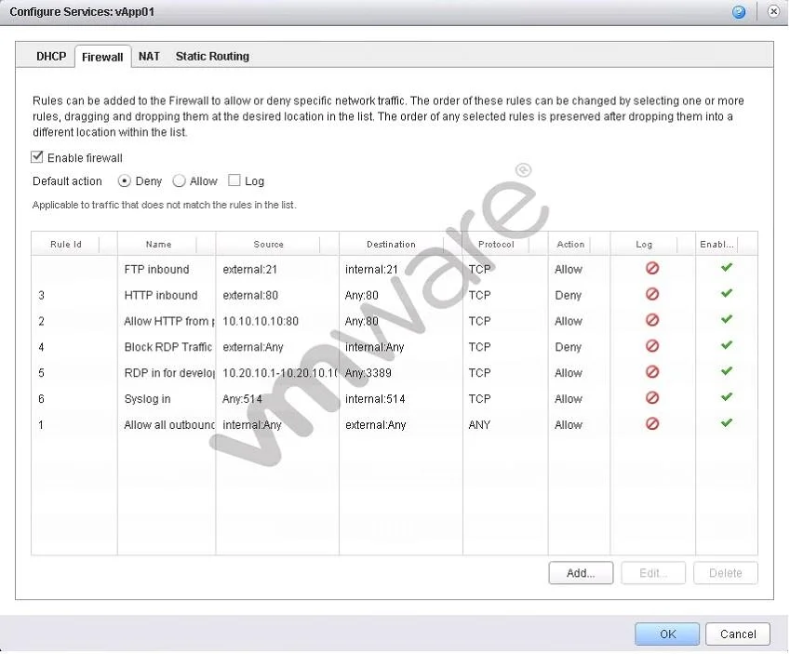Confirm with the OK button

coord(667,634)
